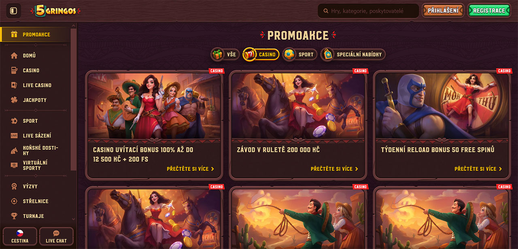The width and height of the screenshot is (518, 249).
Task: Click the Turnaje trophy icon
Action: (14, 216)
